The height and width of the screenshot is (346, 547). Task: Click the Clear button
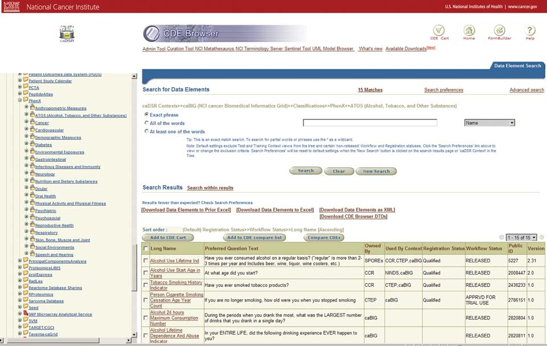[338, 171]
